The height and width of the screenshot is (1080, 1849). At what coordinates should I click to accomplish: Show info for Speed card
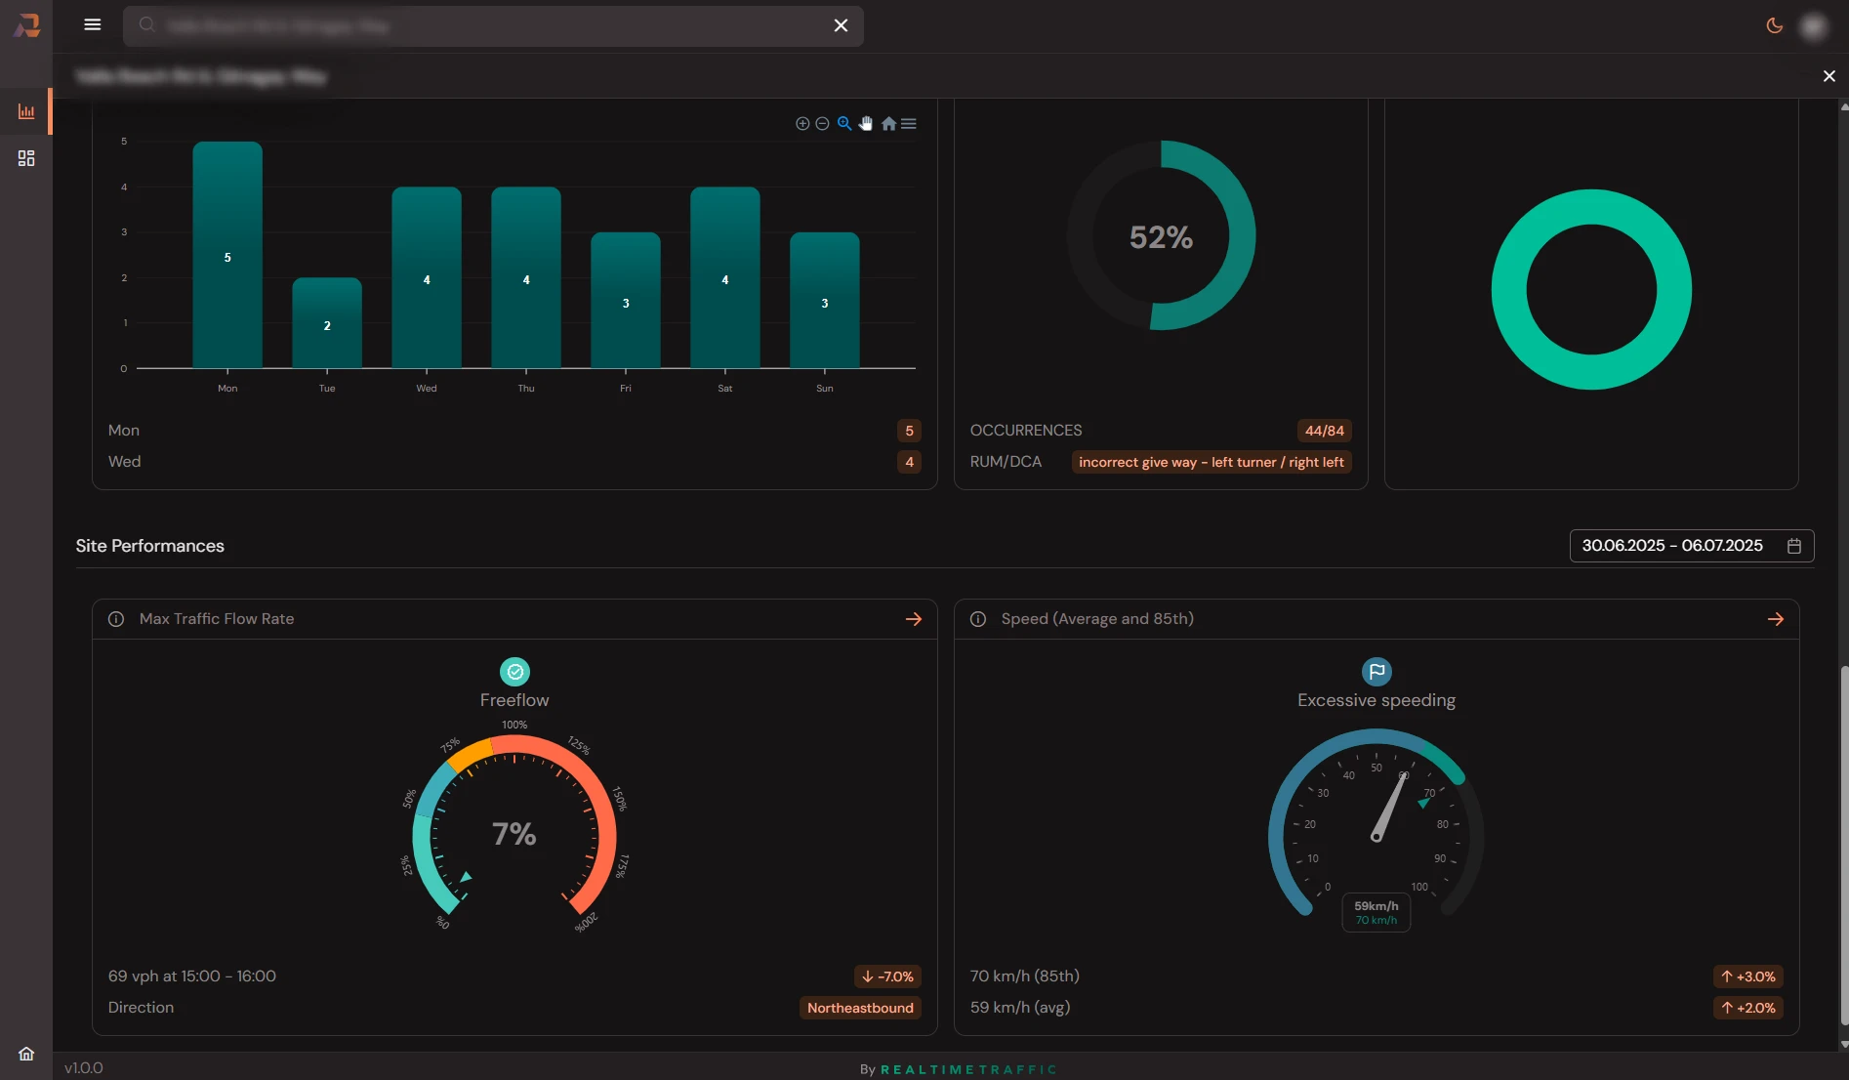tap(978, 619)
